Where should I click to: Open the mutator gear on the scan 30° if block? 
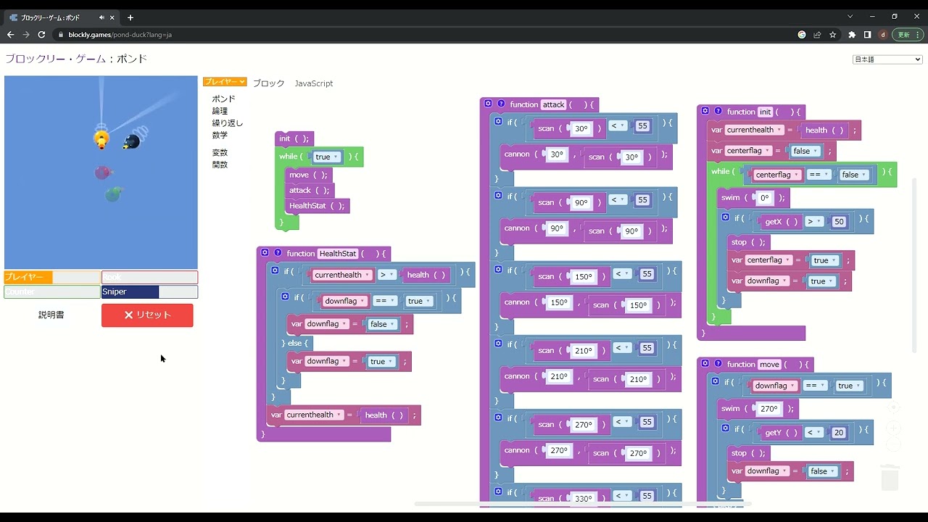coord(499,122)
